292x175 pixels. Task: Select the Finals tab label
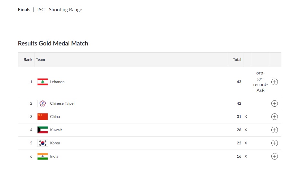[24, 10]
